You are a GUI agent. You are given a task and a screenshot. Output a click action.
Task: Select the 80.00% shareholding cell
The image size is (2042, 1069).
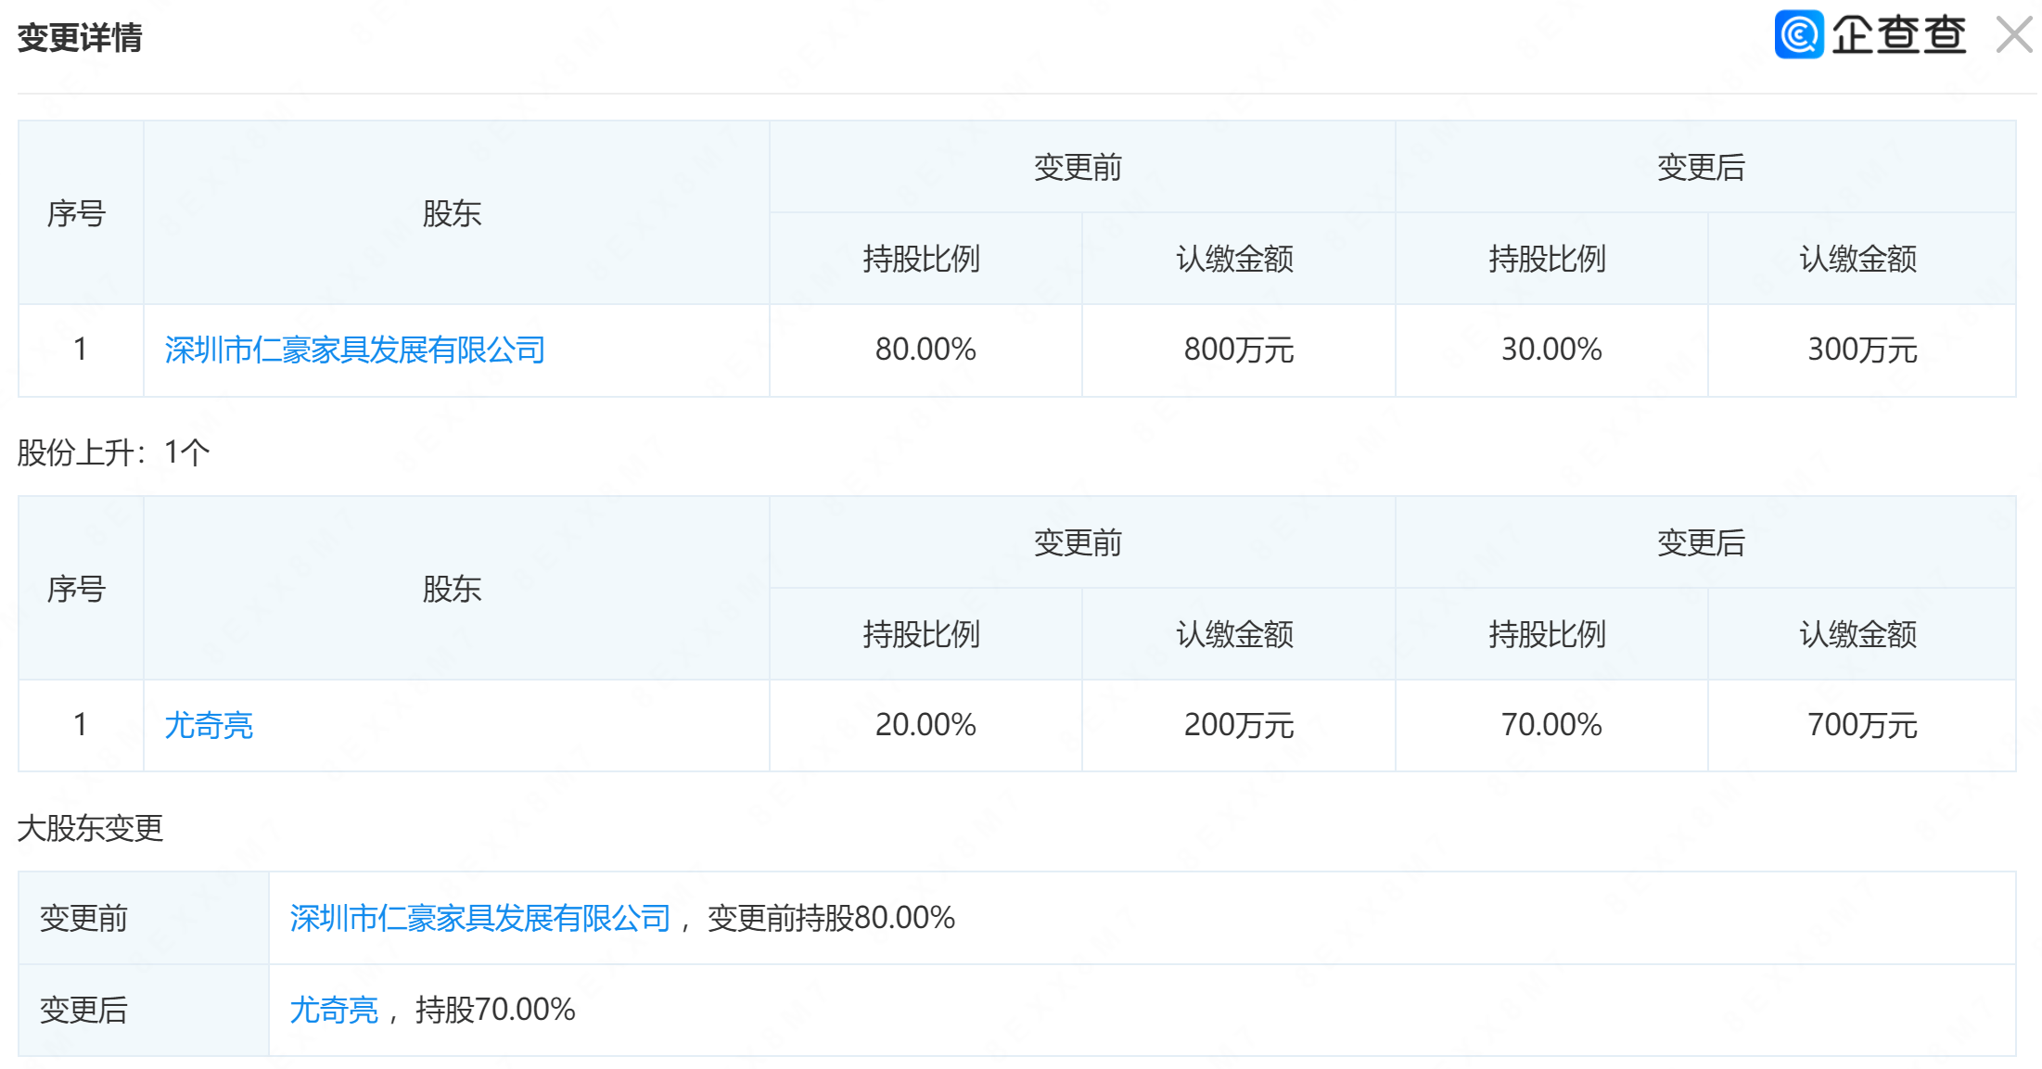coord(925,350)
